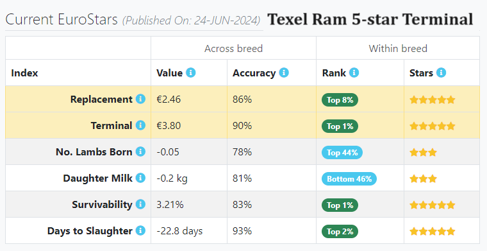Select the Current EuroStars heading
487x251 pixels.
click(x=62, y=20)
